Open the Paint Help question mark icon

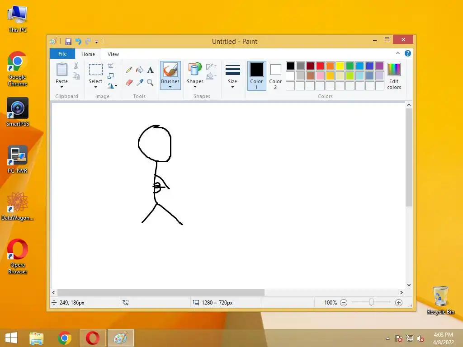pyautogui.click(x=408, y=53)
